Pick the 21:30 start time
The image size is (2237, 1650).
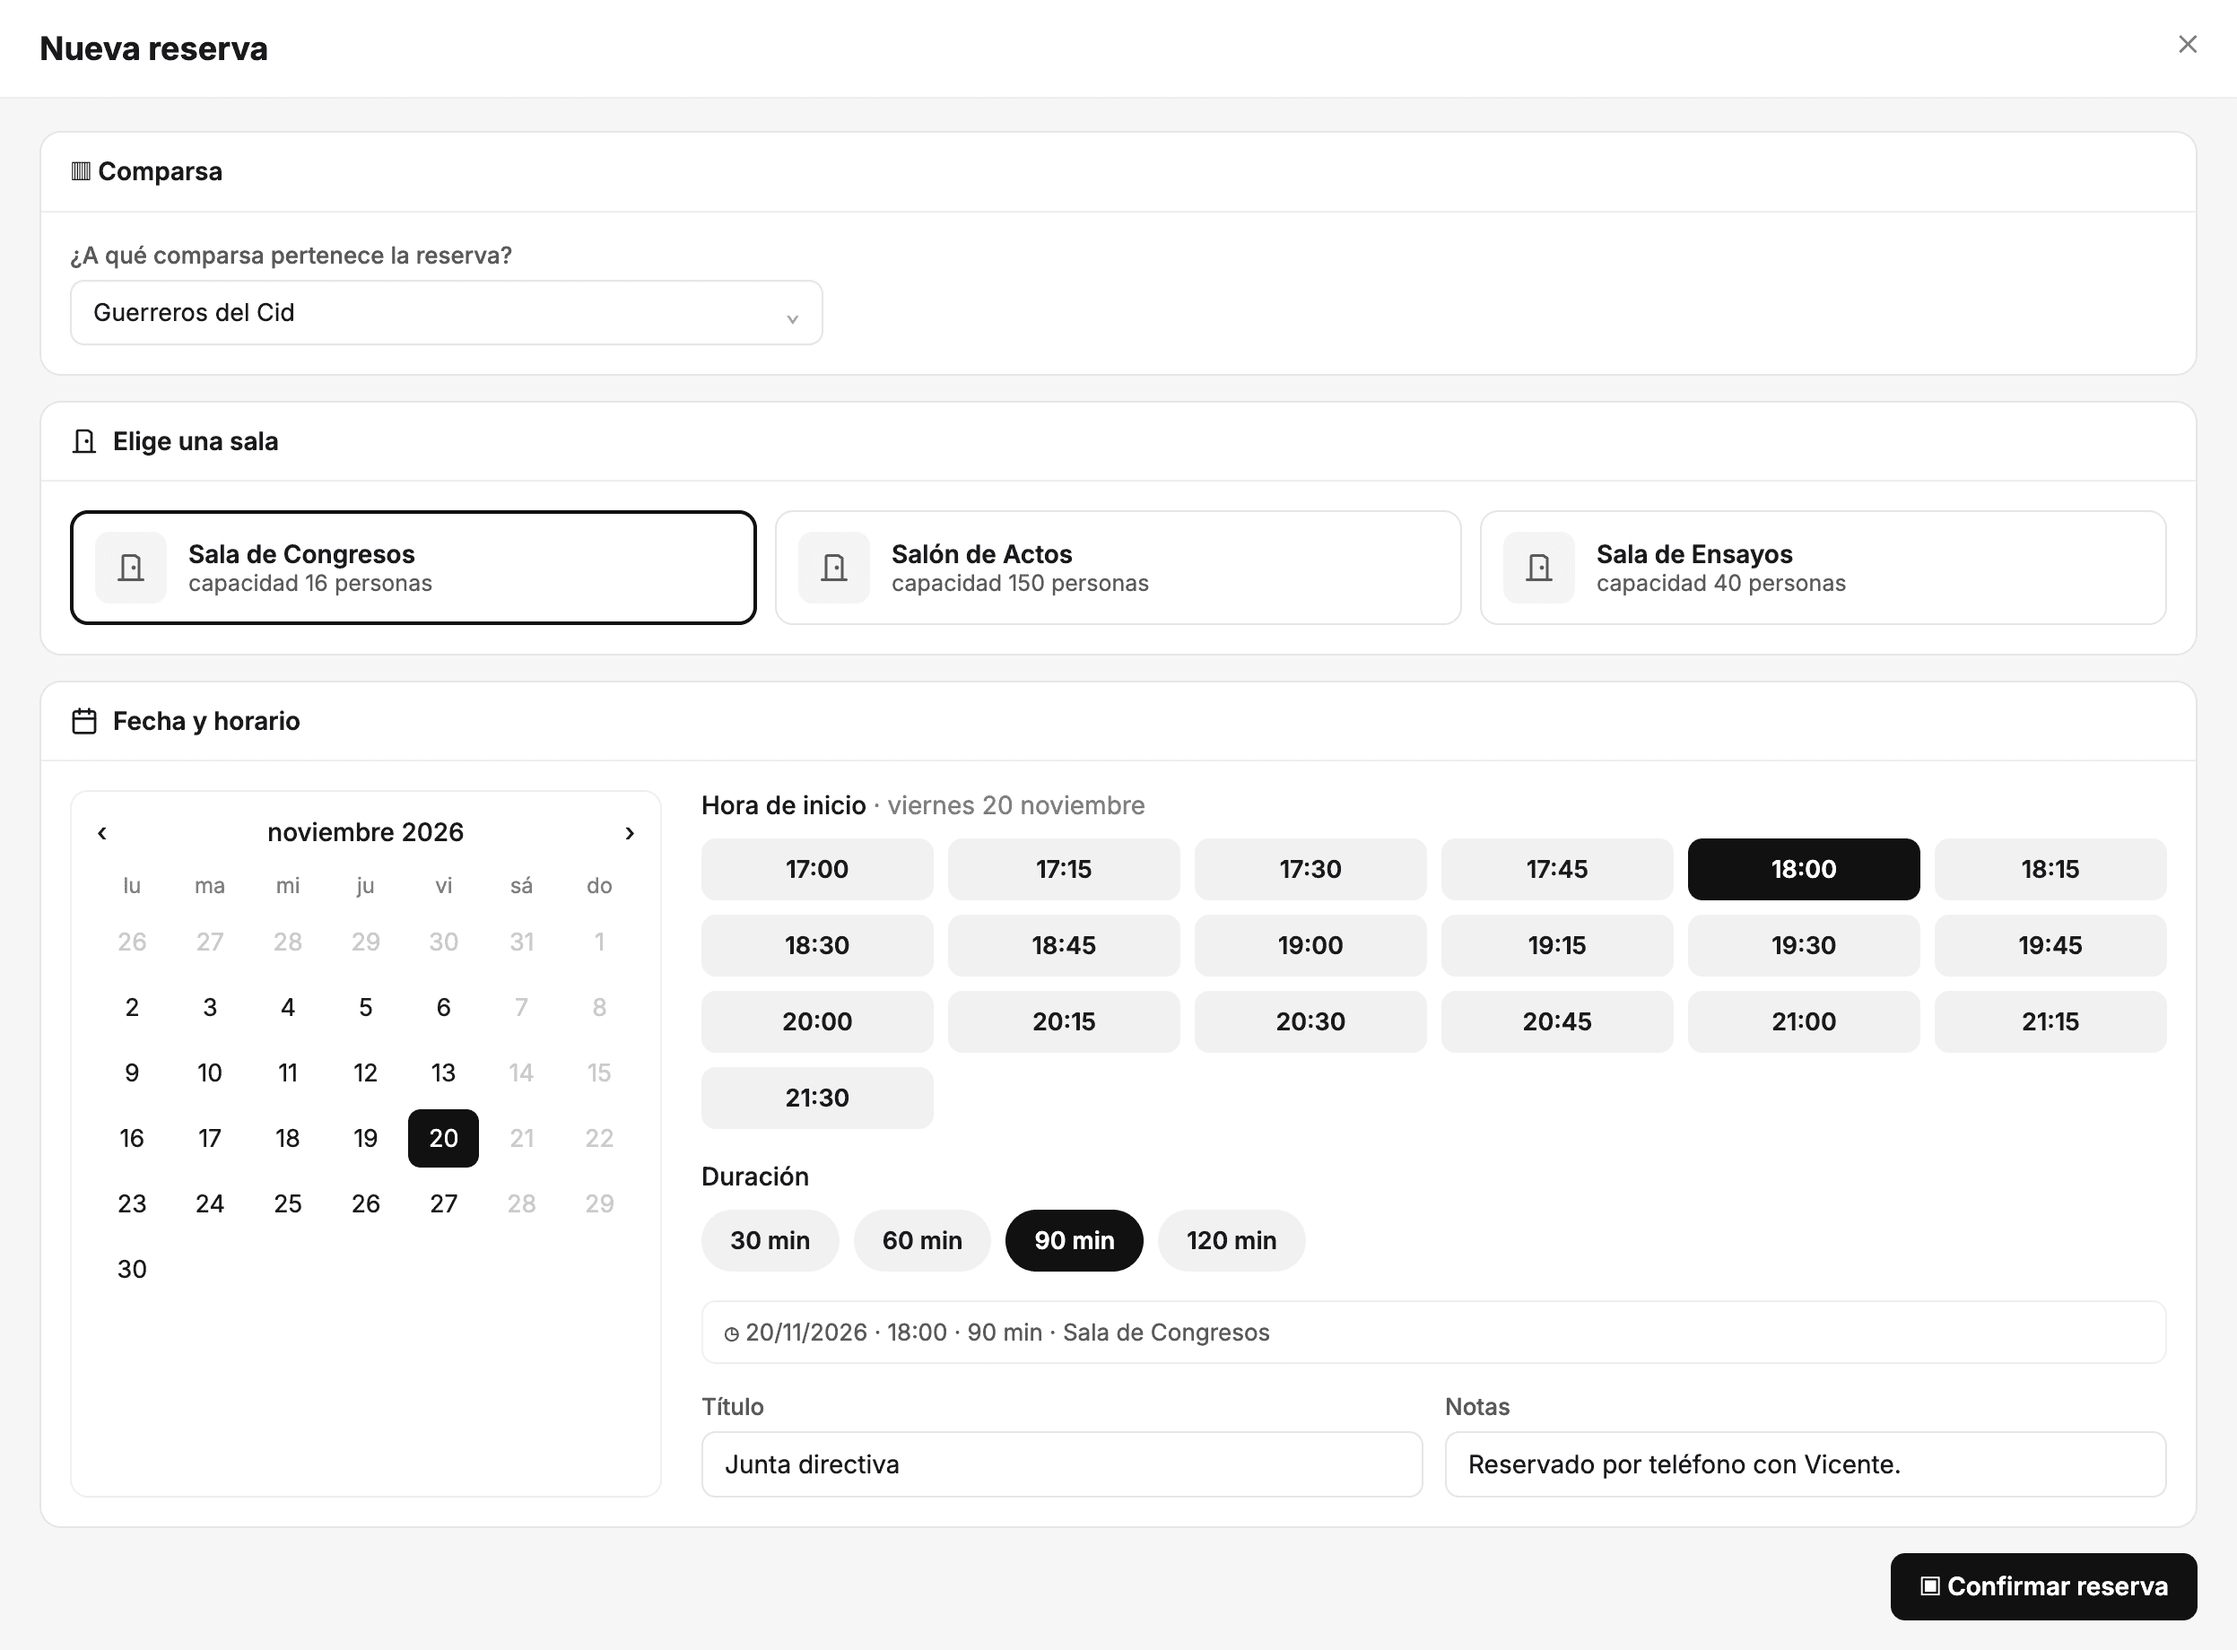tap(817, 1098)
